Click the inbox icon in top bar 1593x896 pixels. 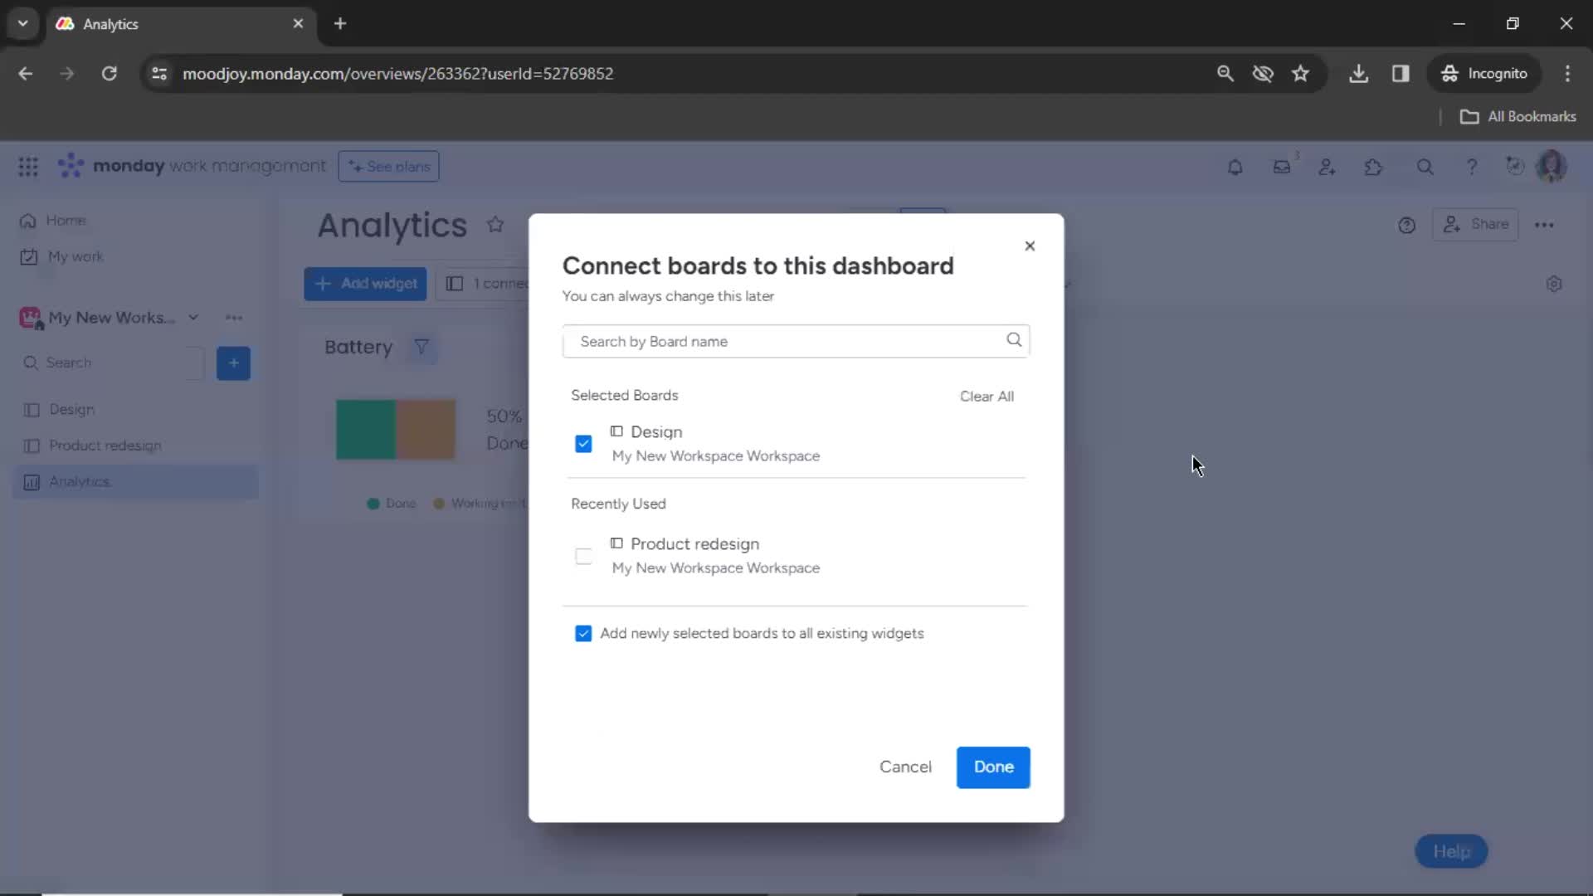click(1281, 166)
